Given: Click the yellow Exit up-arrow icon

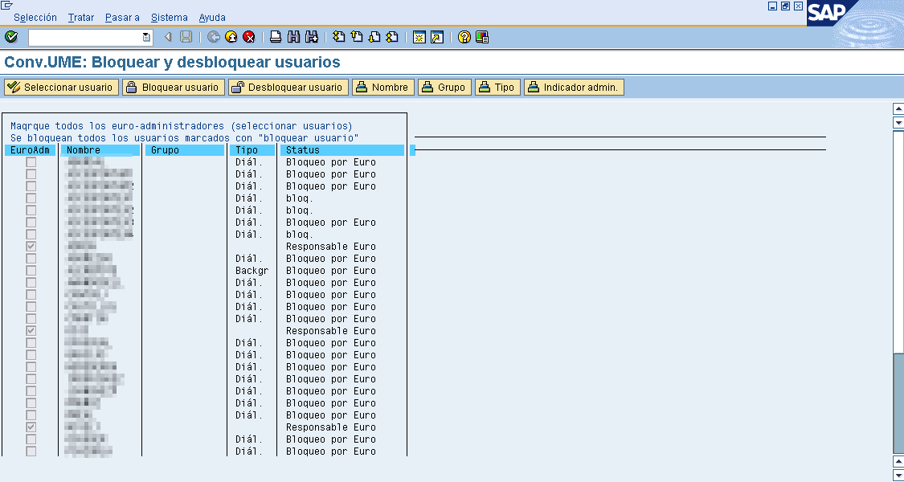Looking at the screenshot, I should click(x=231, y=37).
